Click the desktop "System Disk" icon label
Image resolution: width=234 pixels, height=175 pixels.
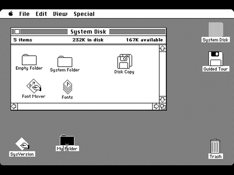tap(216, 40)
